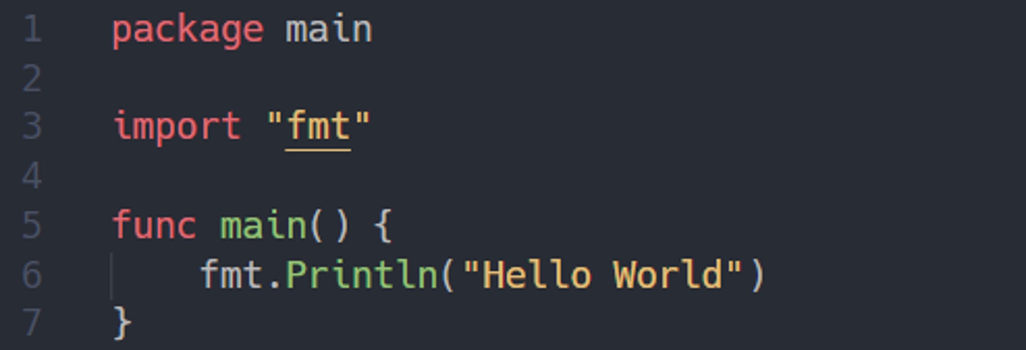Screen dimensions: 1026x350
Task: Click the word "Hello" in the string
Action: point(537,274)
